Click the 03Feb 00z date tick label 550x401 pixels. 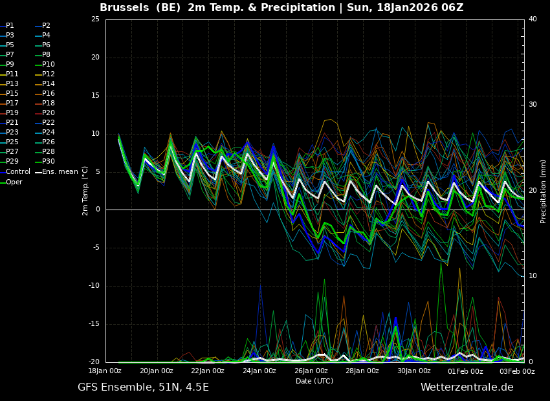[517, 371]
